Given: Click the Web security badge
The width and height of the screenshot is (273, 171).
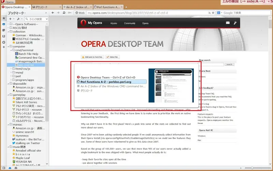Looking at the screenshot, I should 80,13.
